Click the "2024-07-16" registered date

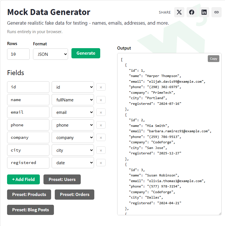[x=169, y=104]
